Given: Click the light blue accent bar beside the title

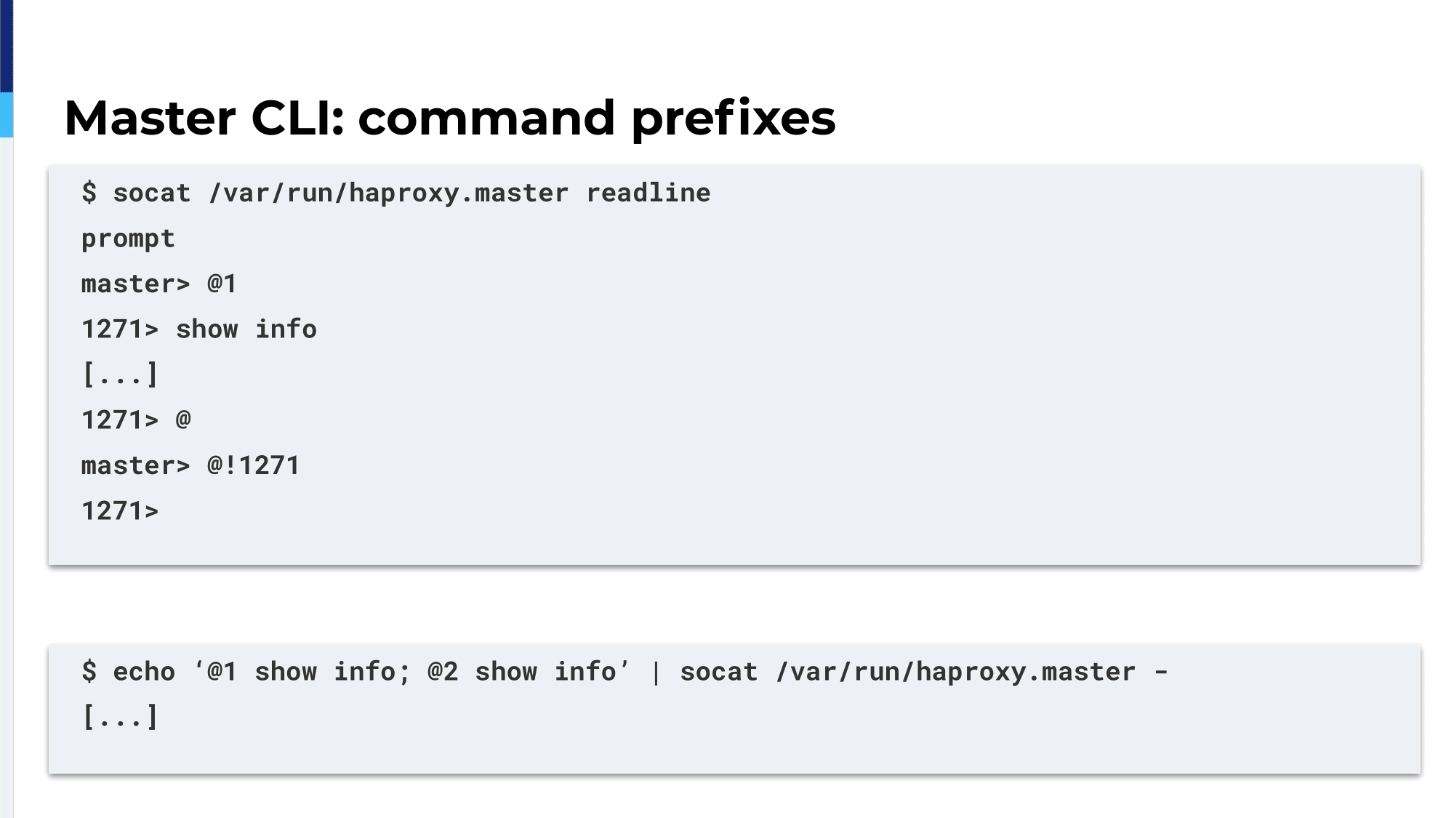Looking at the screenshot, I should [7, 115].
